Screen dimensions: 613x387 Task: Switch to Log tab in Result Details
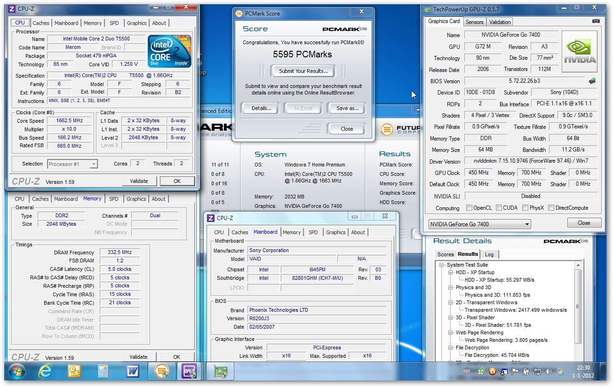pyautogui.click(x=489, y=254)
